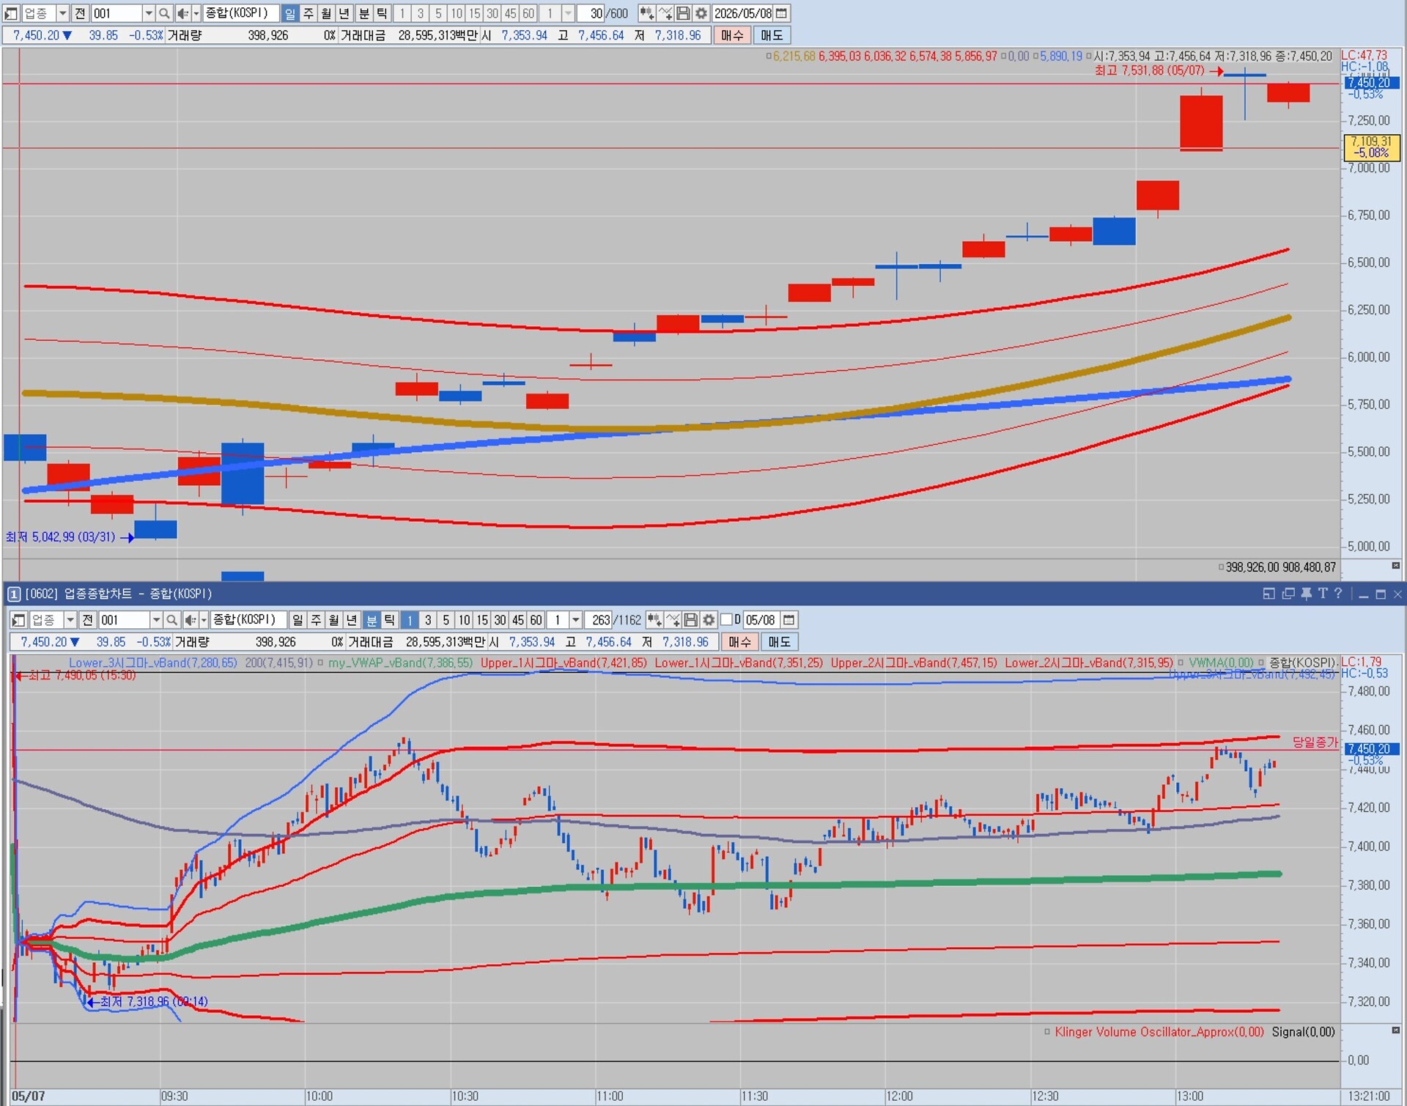The height and width of the screenshot is (1106, 1407).
Task: Click the speaker icon in the upper toolbar
Action: [x=182, y=13]
